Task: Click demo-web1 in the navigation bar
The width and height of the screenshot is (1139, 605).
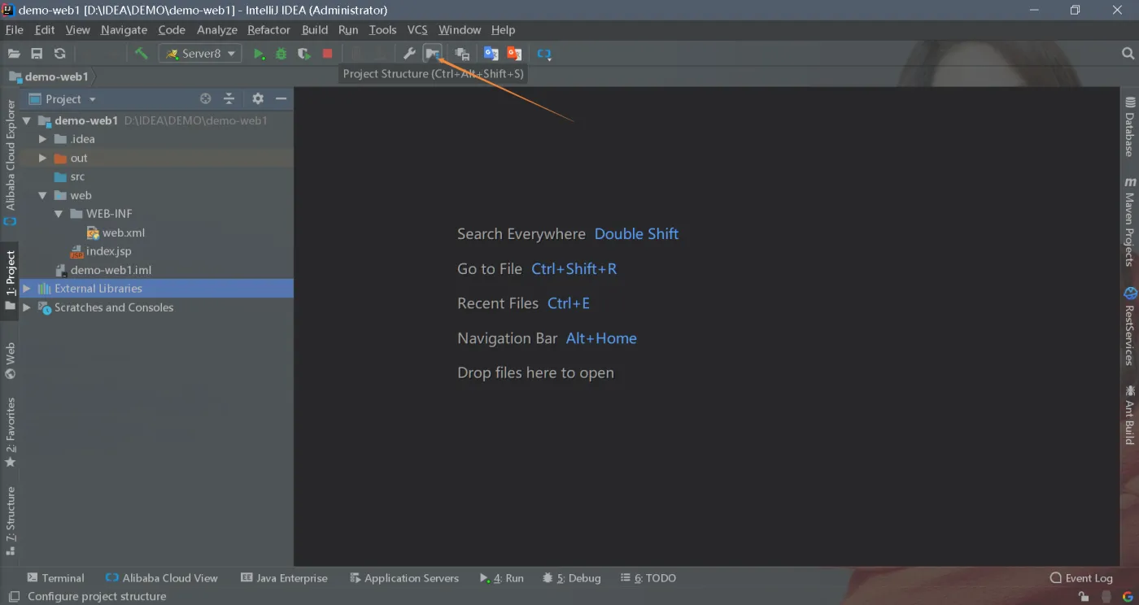Action: tap(49, 76)
